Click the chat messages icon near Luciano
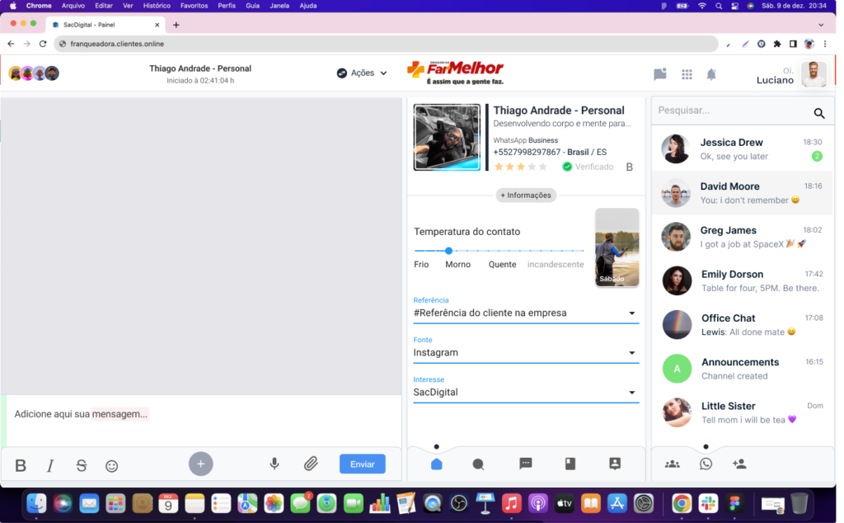 [x=659, y=74]
